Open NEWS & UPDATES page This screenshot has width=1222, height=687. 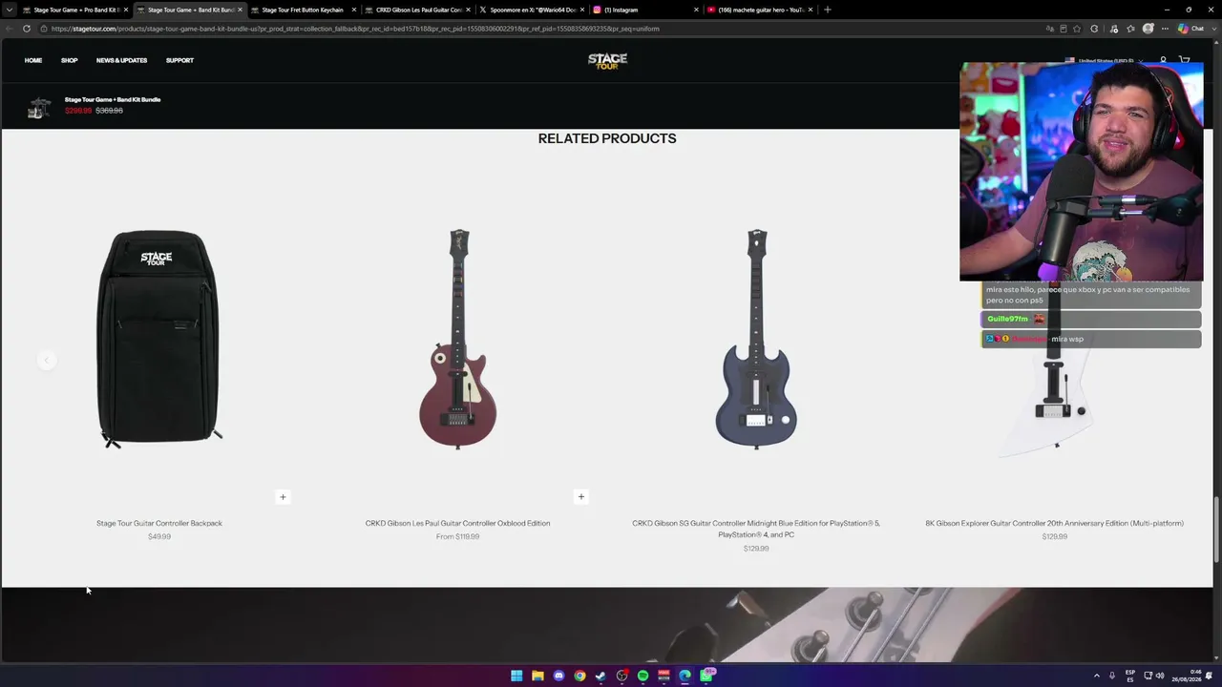[x=121, y=61]
